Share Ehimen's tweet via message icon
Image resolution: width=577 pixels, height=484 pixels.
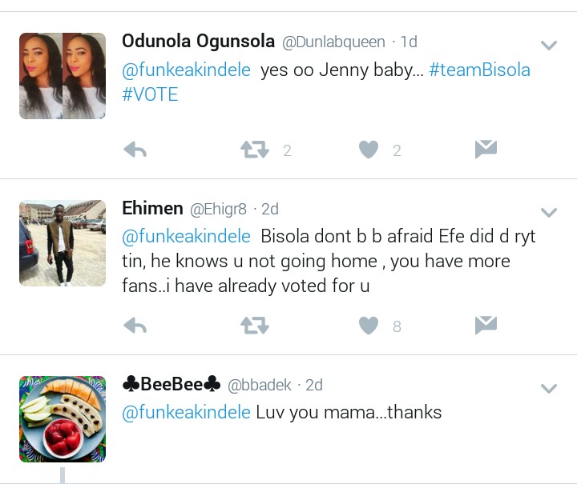pos(486,325)
